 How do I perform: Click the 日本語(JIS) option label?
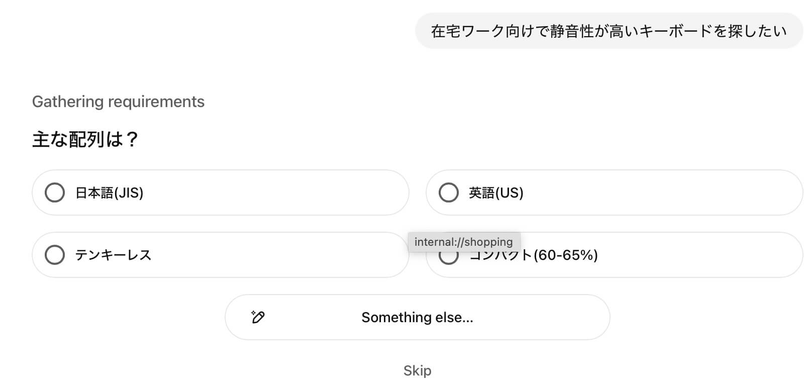pyautogui.click(x=110, y=192)
